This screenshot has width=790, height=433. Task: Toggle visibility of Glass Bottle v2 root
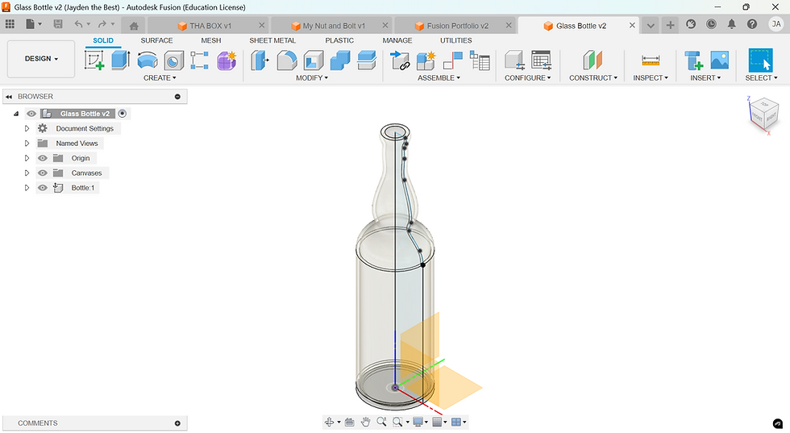pyautogui.click(x=31, y=114)
